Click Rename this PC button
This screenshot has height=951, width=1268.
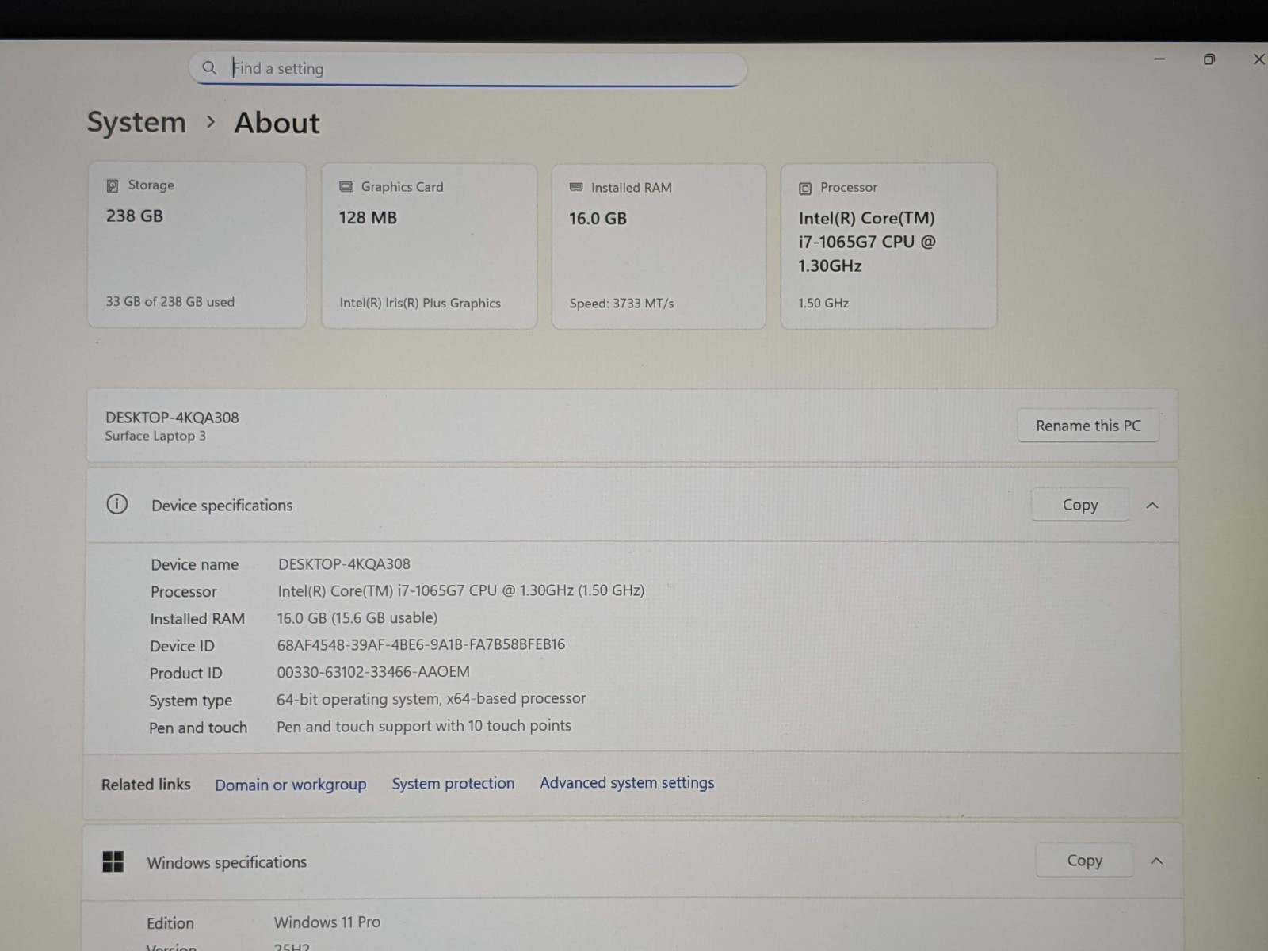click(1088, 426)
